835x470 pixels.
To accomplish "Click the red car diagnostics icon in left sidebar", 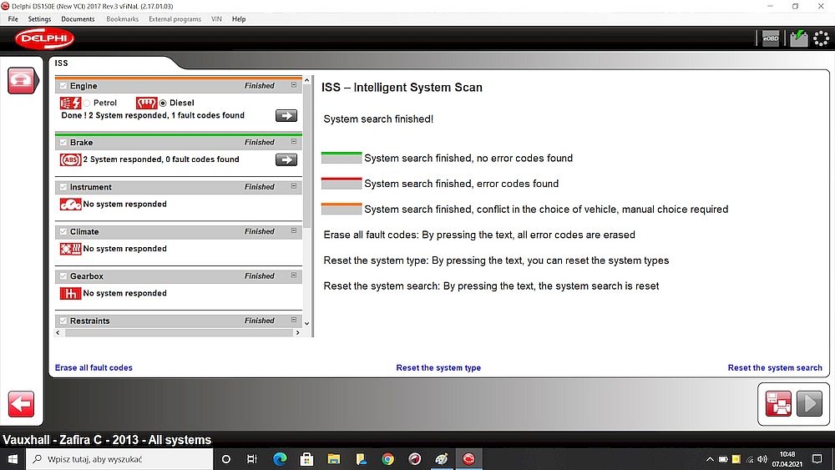I will (x=21, y=81).
